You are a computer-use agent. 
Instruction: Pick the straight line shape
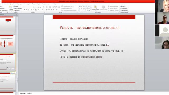(x=82, y=6)
